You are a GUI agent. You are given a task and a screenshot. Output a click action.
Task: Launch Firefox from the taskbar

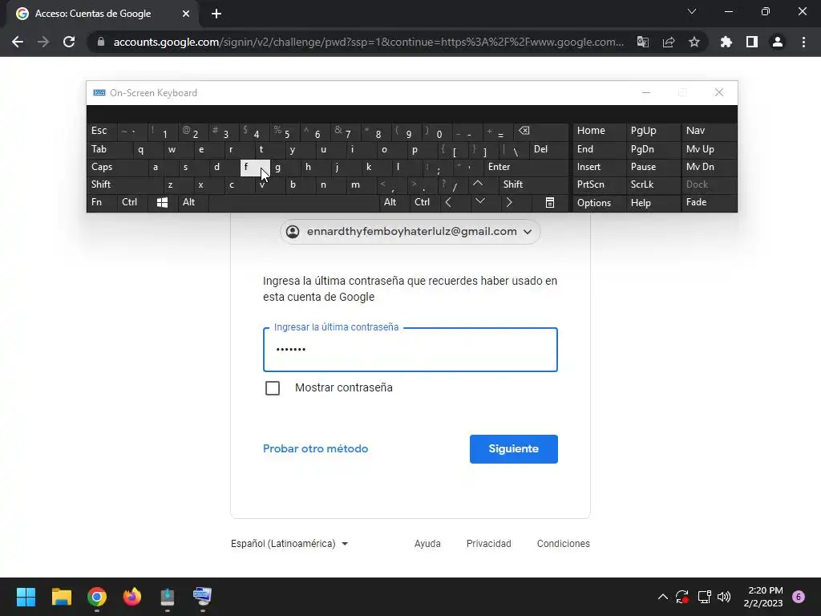tap(132, 597)
